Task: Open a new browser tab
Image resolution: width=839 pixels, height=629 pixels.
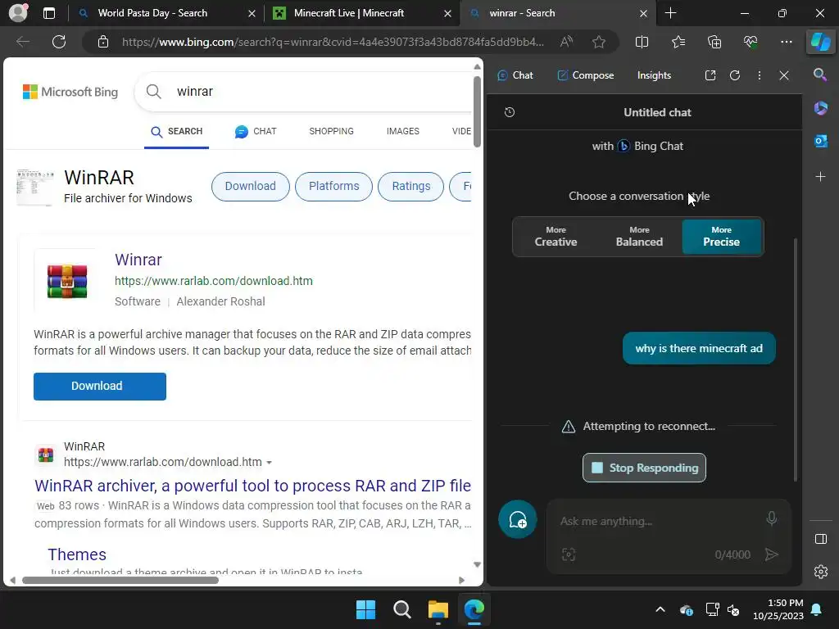Action: point(670,13)
